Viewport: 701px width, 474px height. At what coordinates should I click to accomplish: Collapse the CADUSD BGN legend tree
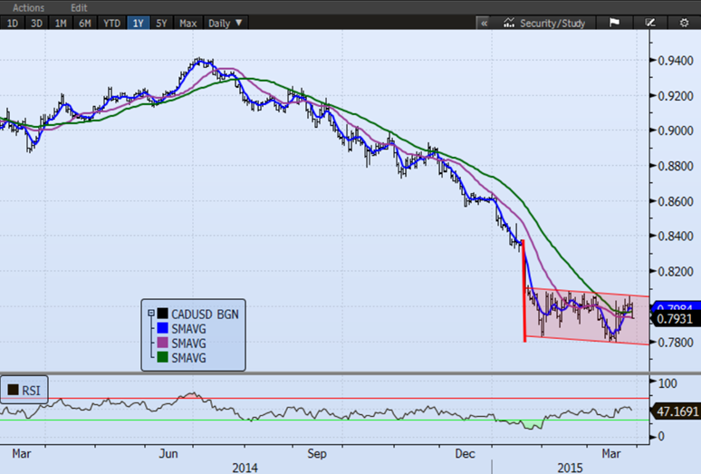(151, 313)
